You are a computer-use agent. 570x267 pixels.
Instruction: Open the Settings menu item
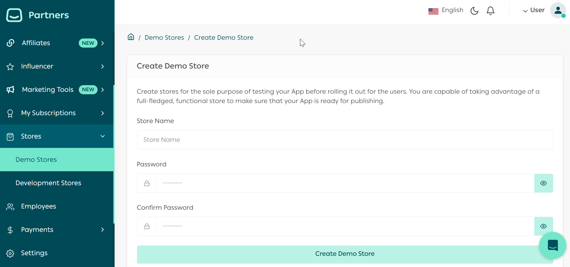tap(57, 253)
